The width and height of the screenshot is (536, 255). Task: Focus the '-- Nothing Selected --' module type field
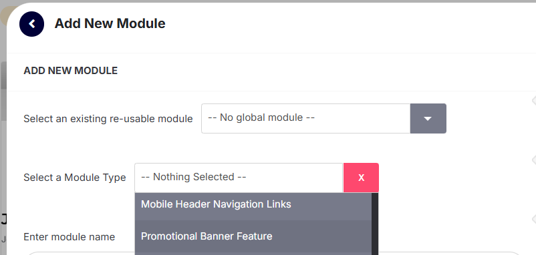pos(239,178)
